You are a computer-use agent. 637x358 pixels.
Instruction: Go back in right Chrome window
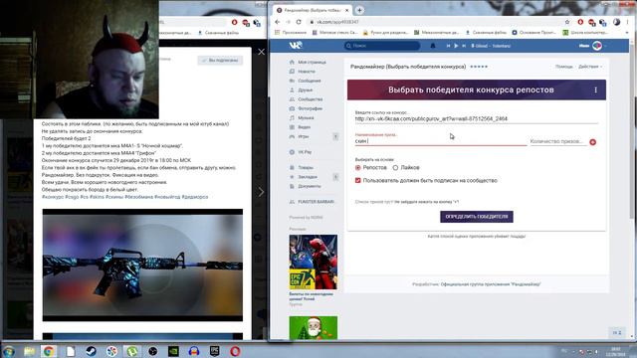pyautogui.click(x=277, y=22)
